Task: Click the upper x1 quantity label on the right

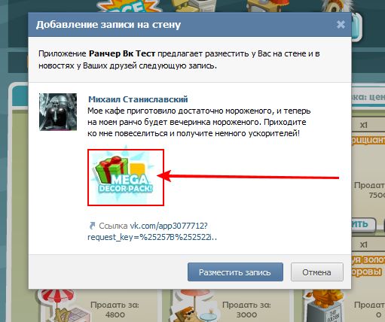Action: (364, 125)
